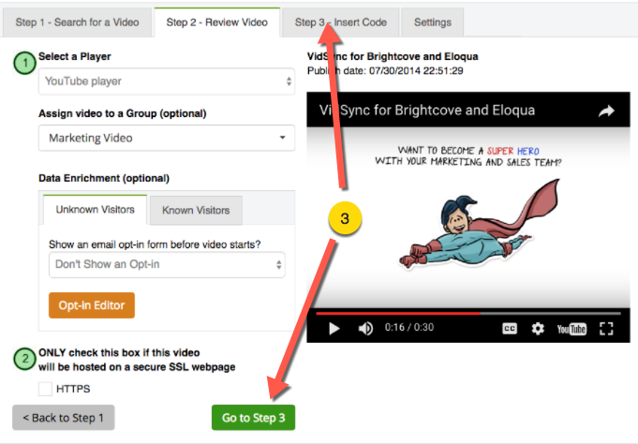Viewport: 638px width, 444px height.
Task: Check the HTTPS checkbox
Action: (45, 389)
